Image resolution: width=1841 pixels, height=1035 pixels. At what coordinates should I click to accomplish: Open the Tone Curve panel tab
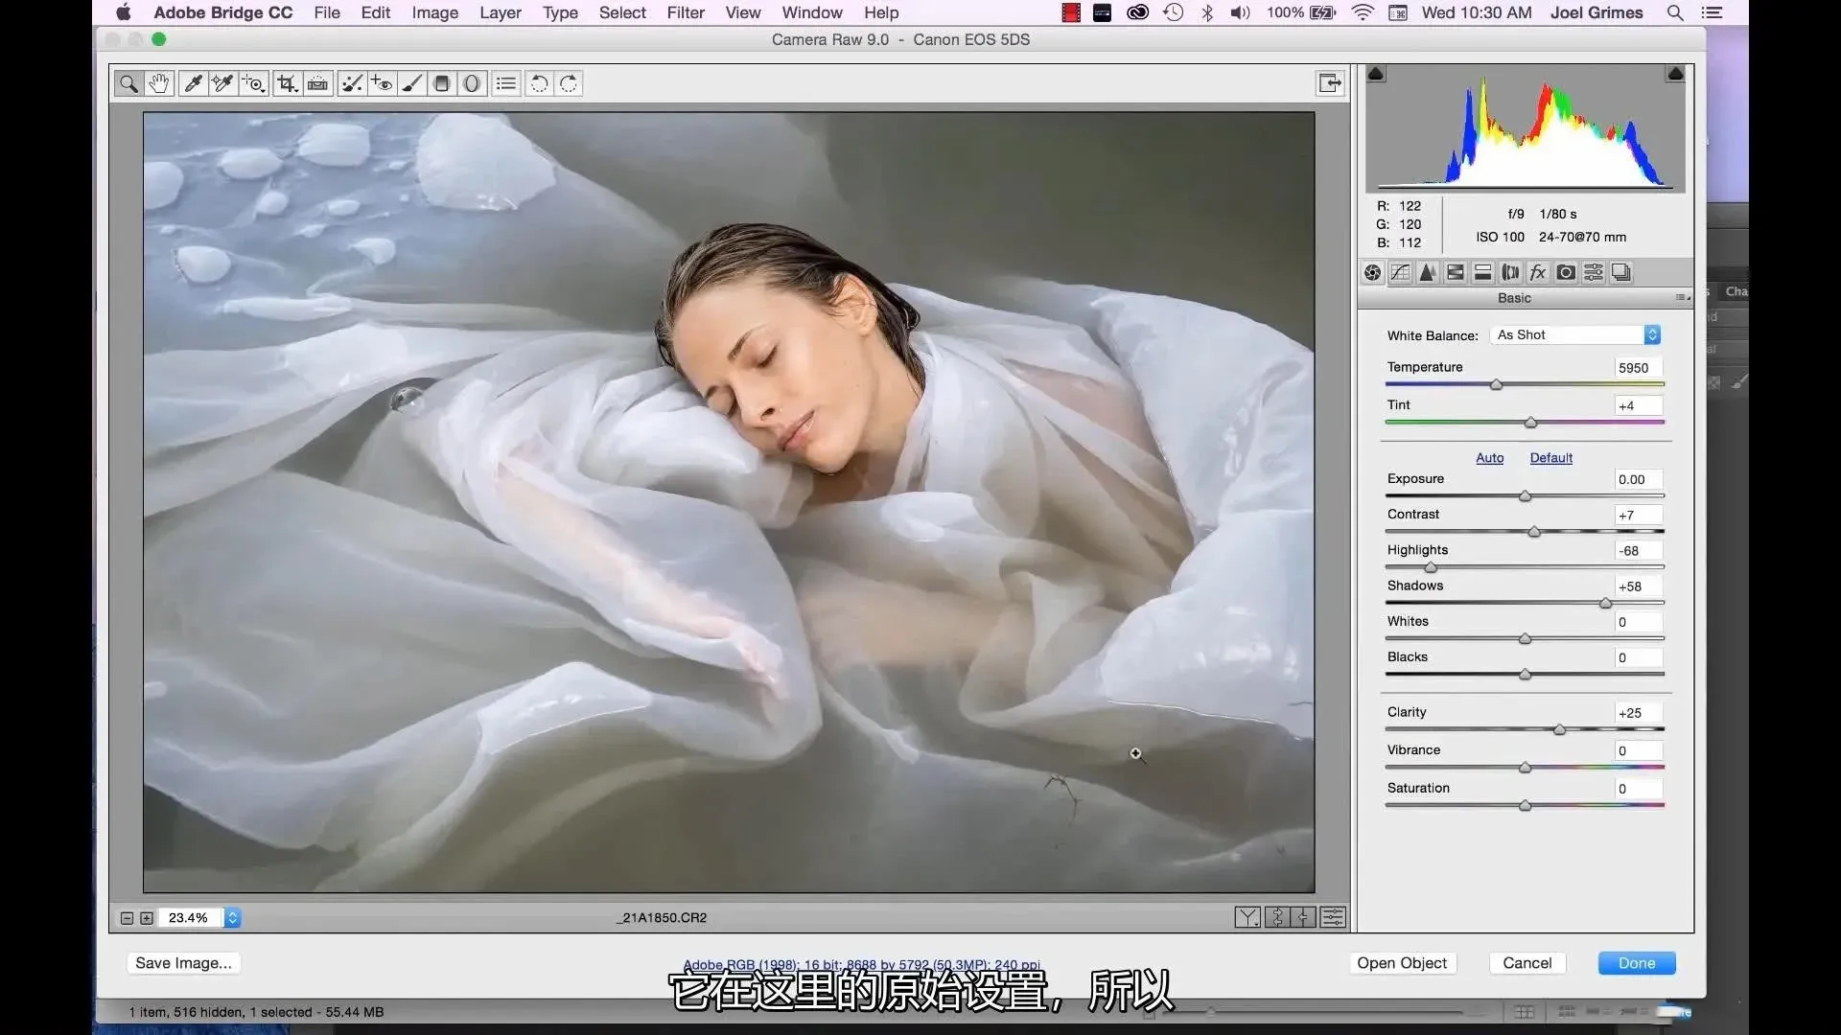[x=1400, y=273]
